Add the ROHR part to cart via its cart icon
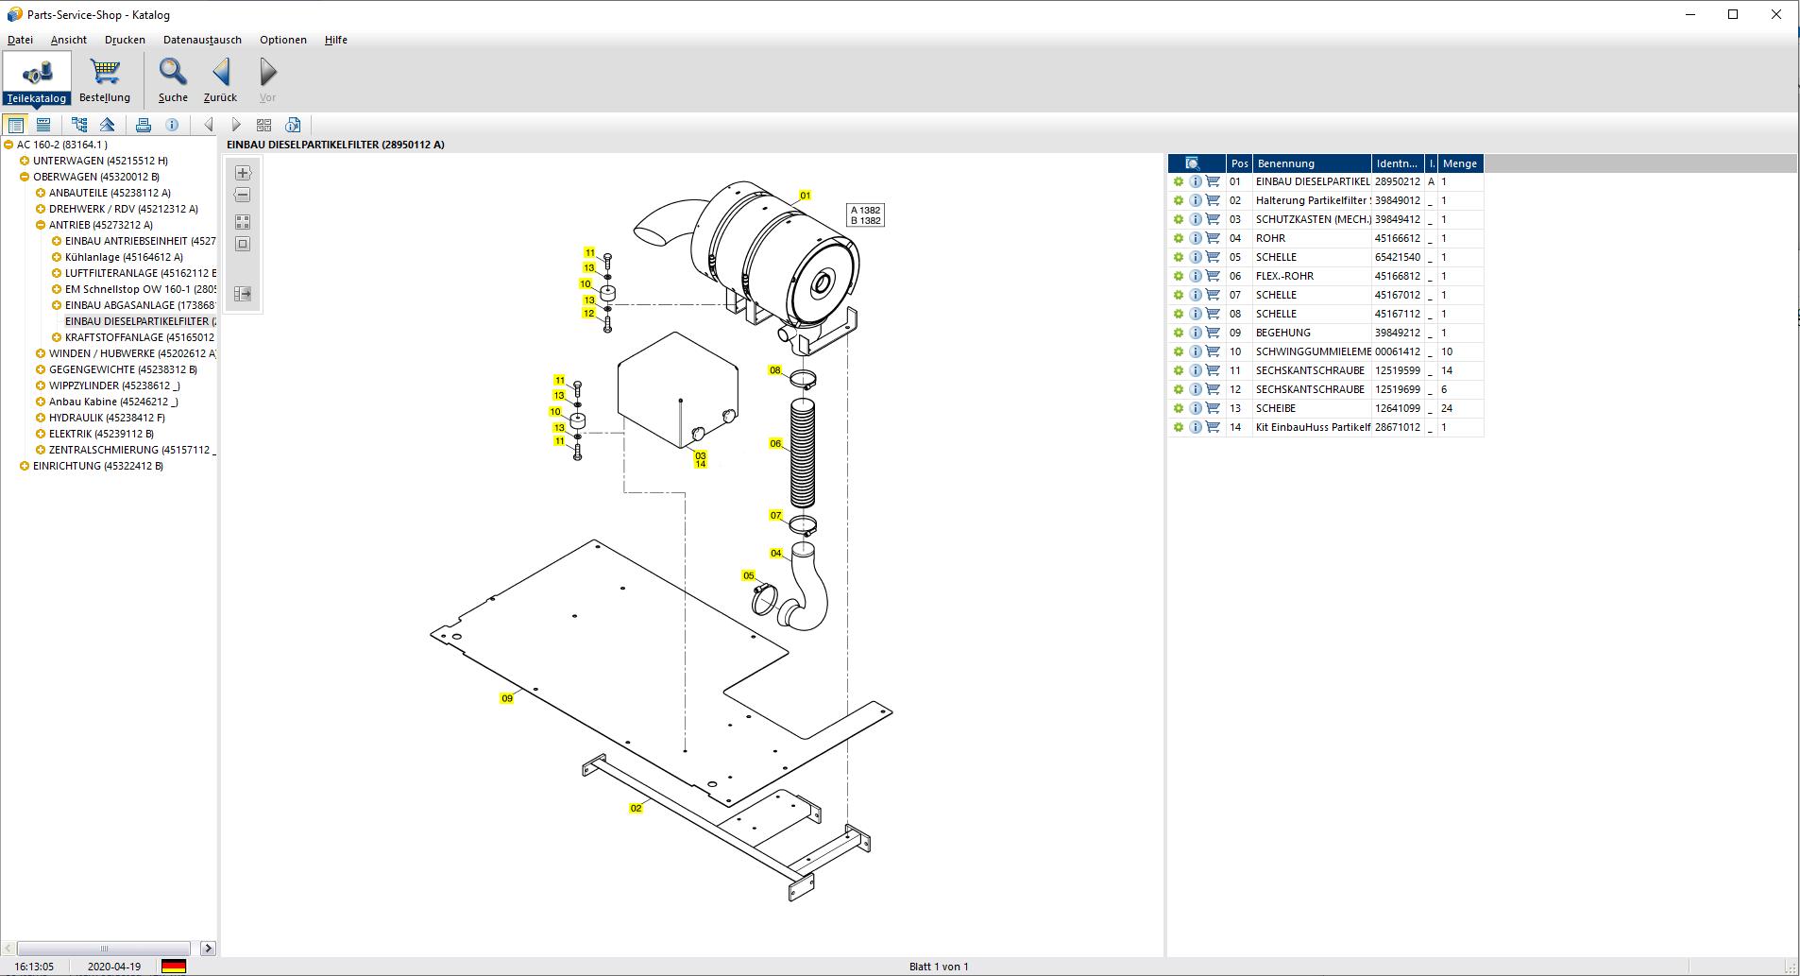The image size is (1800, 976). coord(1211,238)
